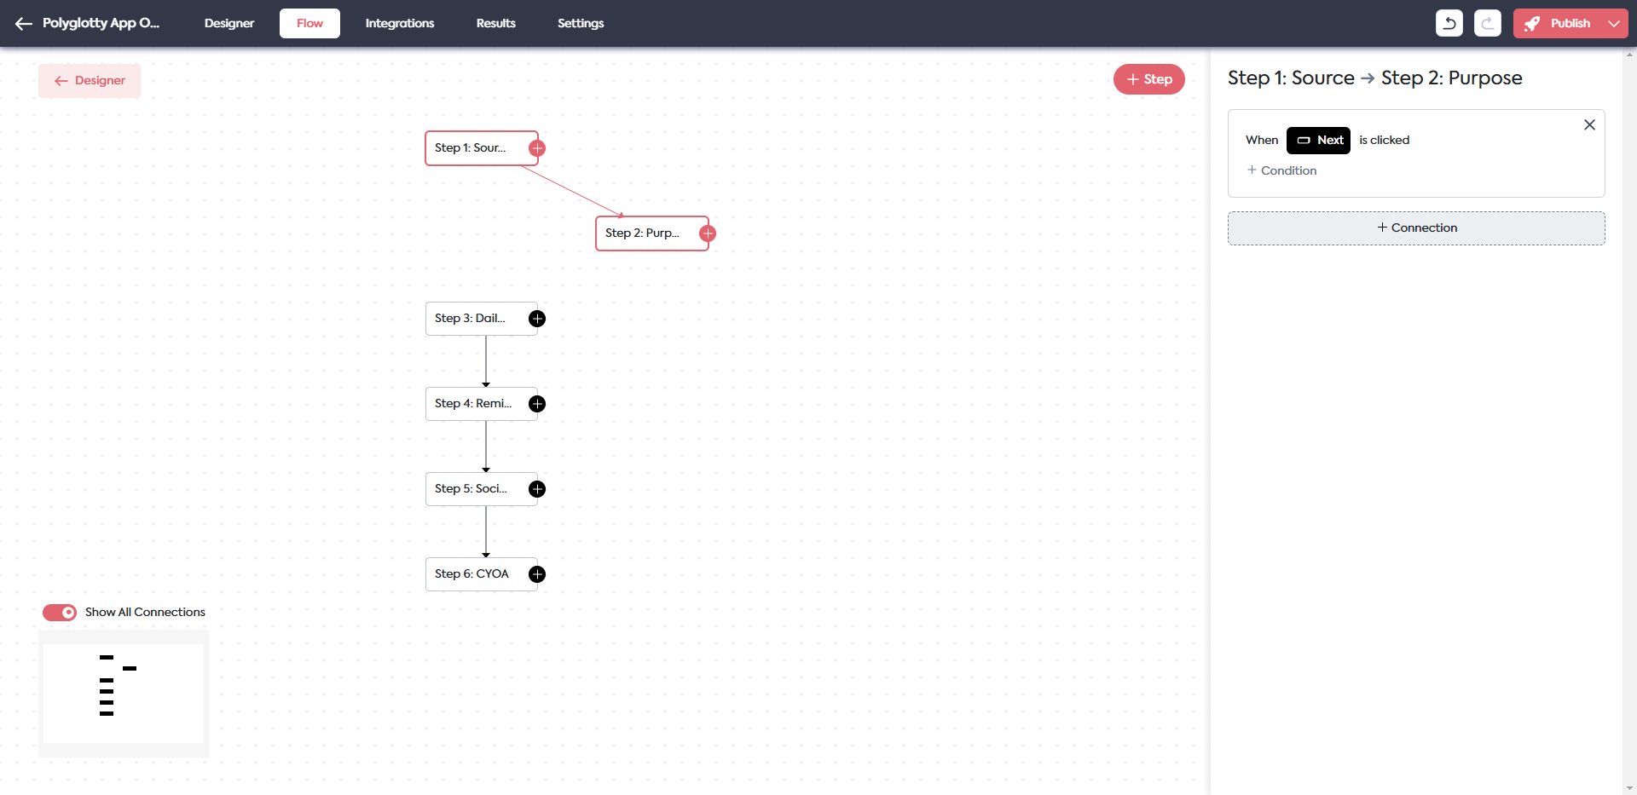This screenshot has height=795, width=1637.
Task: Open the Publish options dropdown chevron
Action: pos(1612,23)
